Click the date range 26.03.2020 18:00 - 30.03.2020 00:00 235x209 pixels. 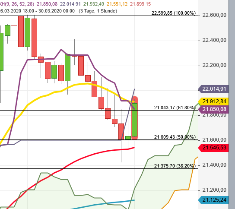click(37, 11)
